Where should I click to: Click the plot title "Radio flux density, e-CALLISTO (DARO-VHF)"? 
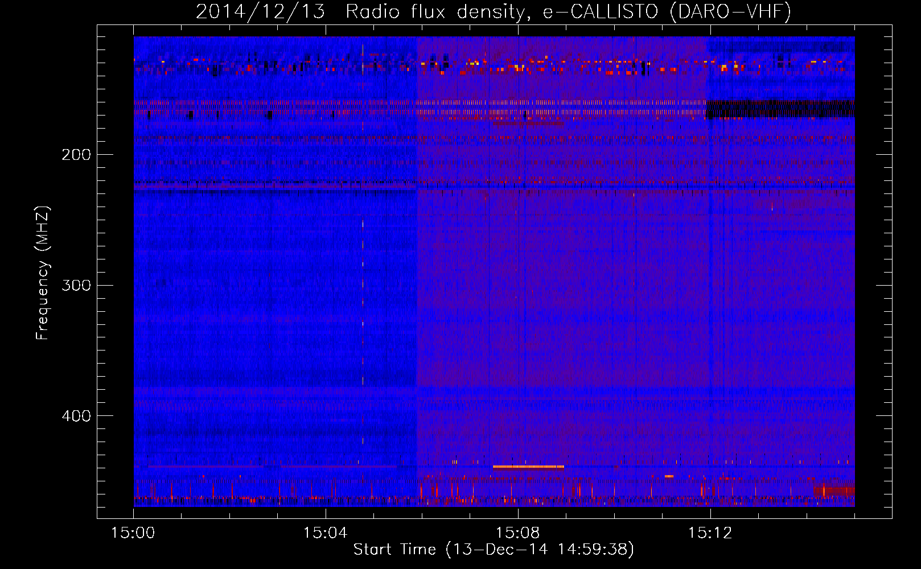pyautogui.click(x=568, y=11)
